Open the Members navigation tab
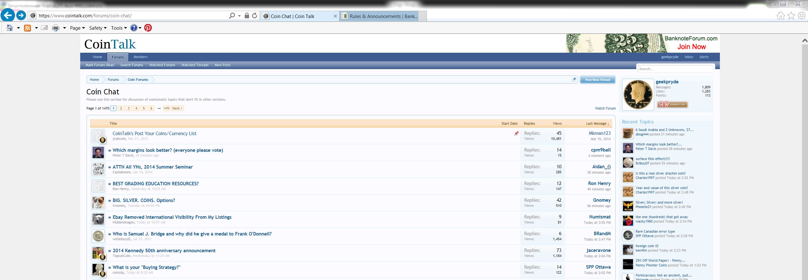 (x=140, y=57)
